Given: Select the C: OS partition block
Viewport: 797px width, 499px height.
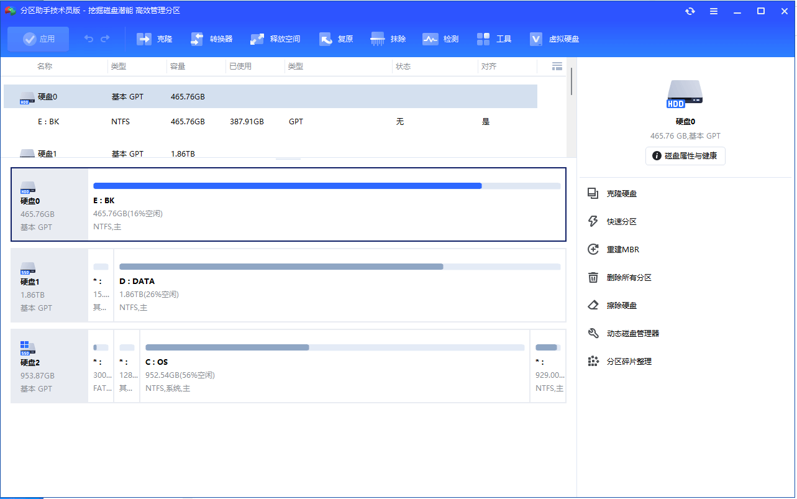Looking at the screenshot, I should 334,365.
